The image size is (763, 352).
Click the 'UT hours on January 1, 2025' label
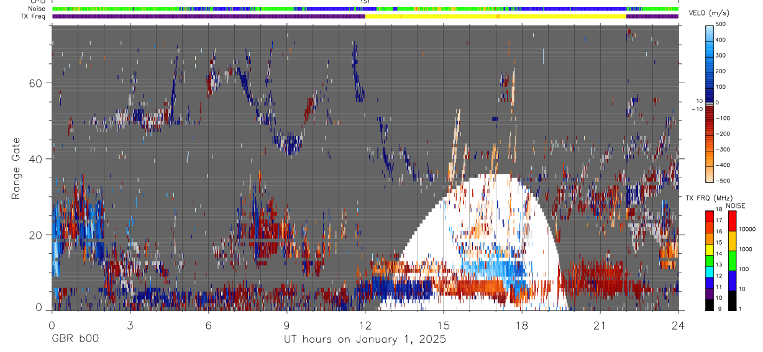pos(365,340)
